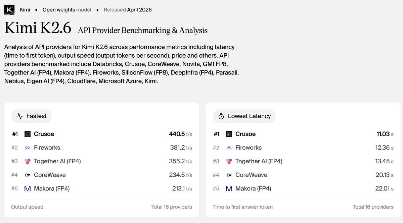
Task: Click the Kimi logo icon at top
Action: (x=9, y=10)
